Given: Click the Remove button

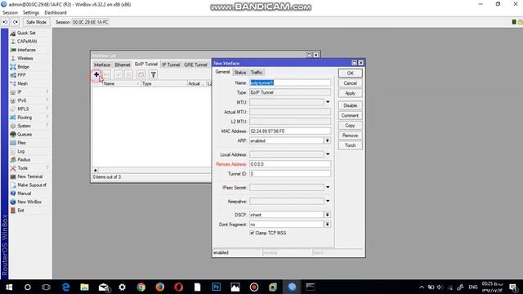Looking at the screenshot, I should [351, 136].
